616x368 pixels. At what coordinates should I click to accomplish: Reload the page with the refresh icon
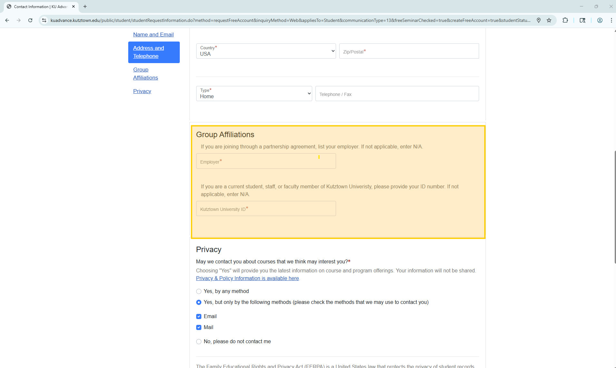(x=30, y=20)
